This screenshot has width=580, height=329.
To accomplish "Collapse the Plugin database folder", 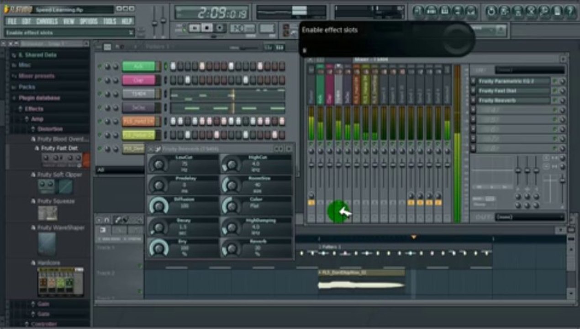I will point(39,98).
